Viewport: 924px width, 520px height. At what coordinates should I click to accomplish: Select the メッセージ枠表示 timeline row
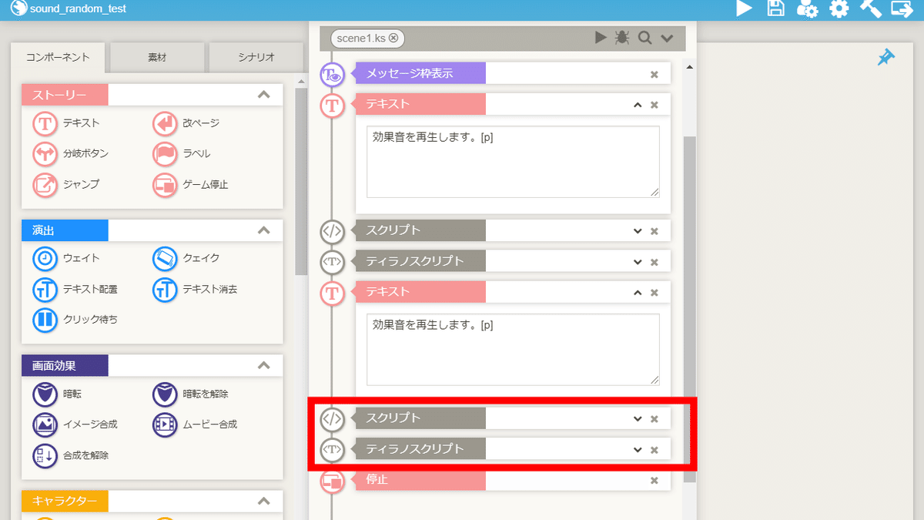point(512,74)
